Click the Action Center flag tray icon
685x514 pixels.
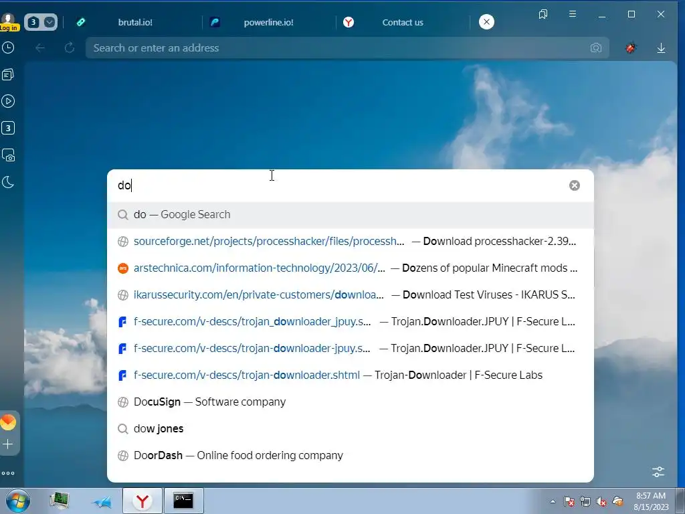point(569,502)
